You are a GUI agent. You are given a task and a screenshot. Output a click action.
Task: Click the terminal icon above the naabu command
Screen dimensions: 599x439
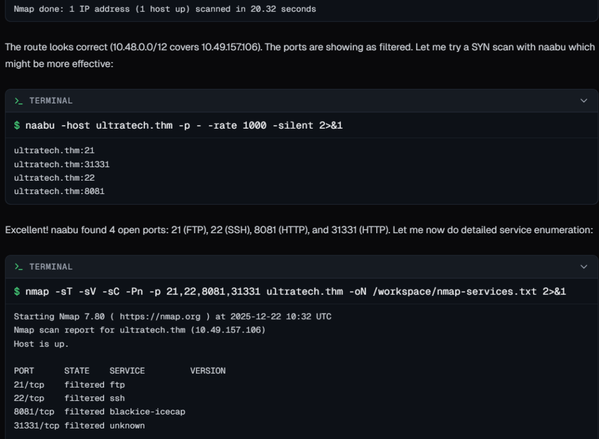click(x=19, y=101)
